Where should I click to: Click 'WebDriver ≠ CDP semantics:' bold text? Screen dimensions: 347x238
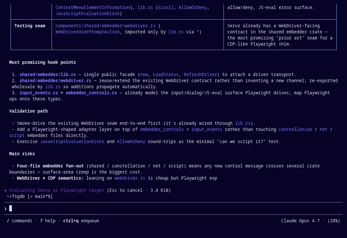tap(50, 178)
